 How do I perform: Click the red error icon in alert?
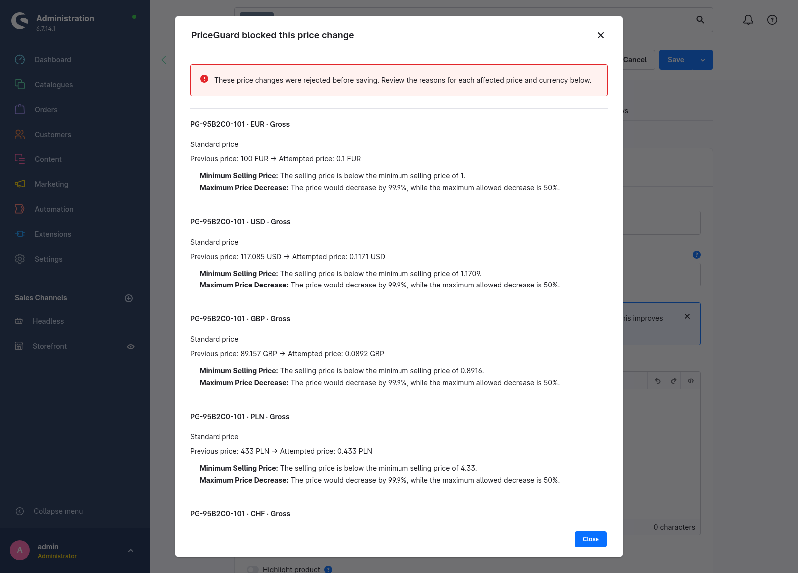coord(204,79)
